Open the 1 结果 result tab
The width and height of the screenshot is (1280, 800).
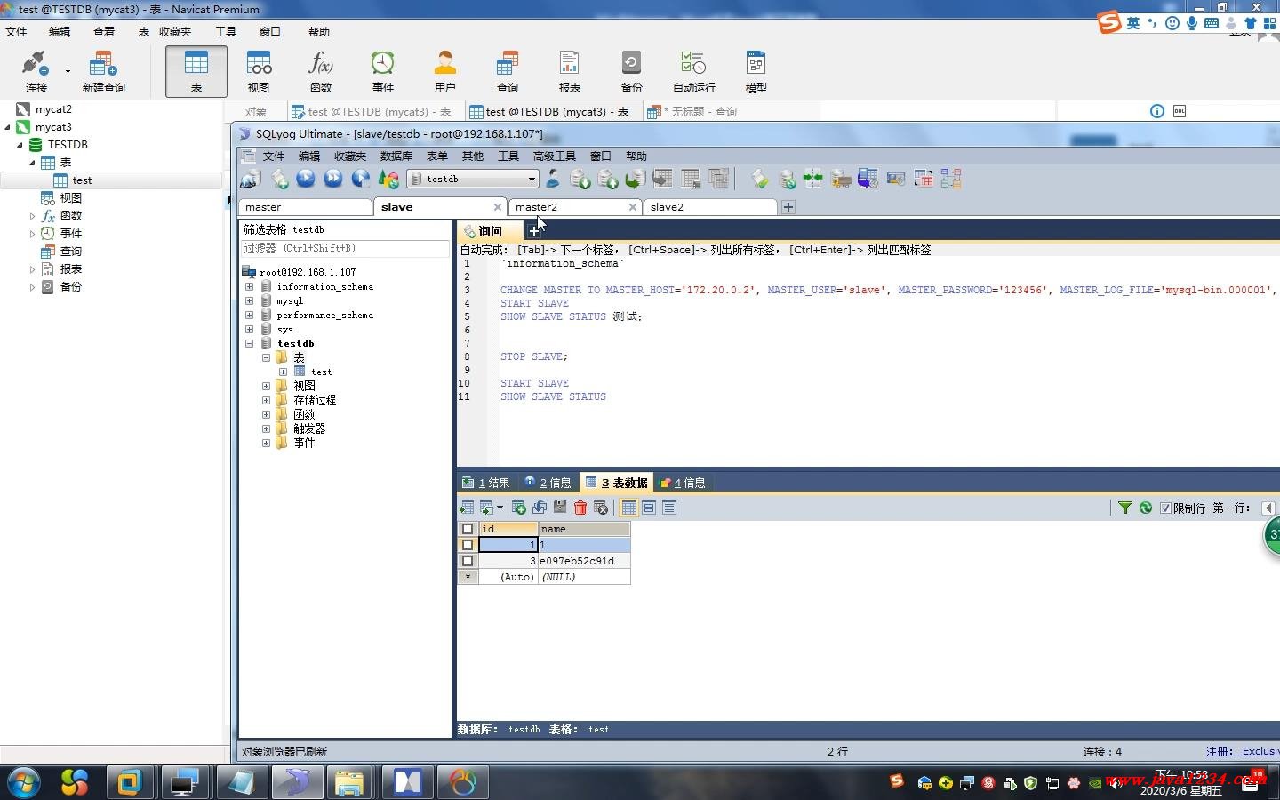coord(486,483)
